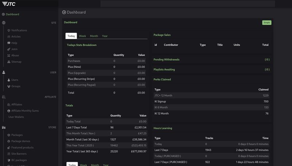
Task: Expand Playlists Awaiting section
Action: [211, 69]
